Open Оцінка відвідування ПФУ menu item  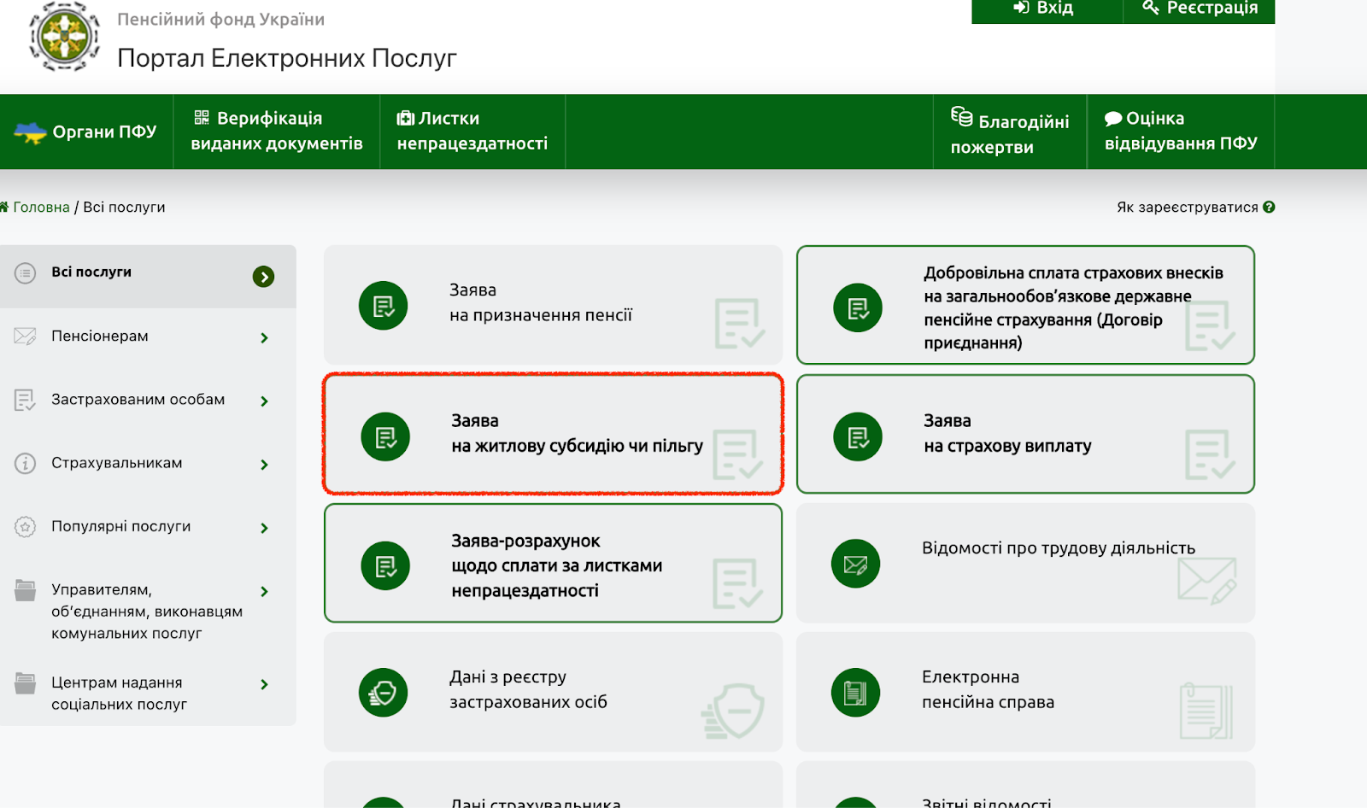tap(1181, 132)
